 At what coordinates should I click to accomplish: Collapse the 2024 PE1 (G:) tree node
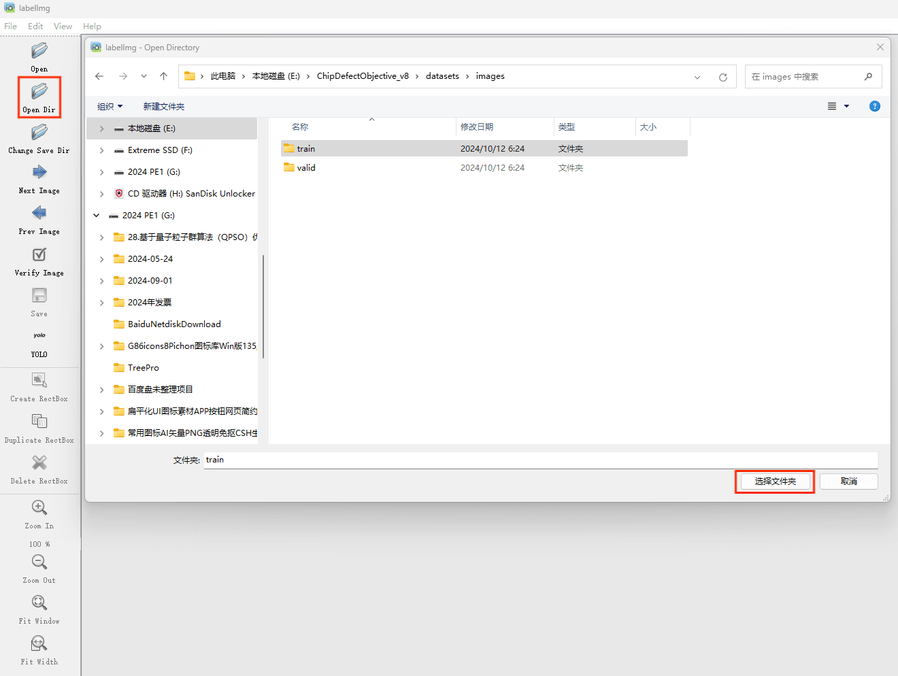click(x=97, y=216)
